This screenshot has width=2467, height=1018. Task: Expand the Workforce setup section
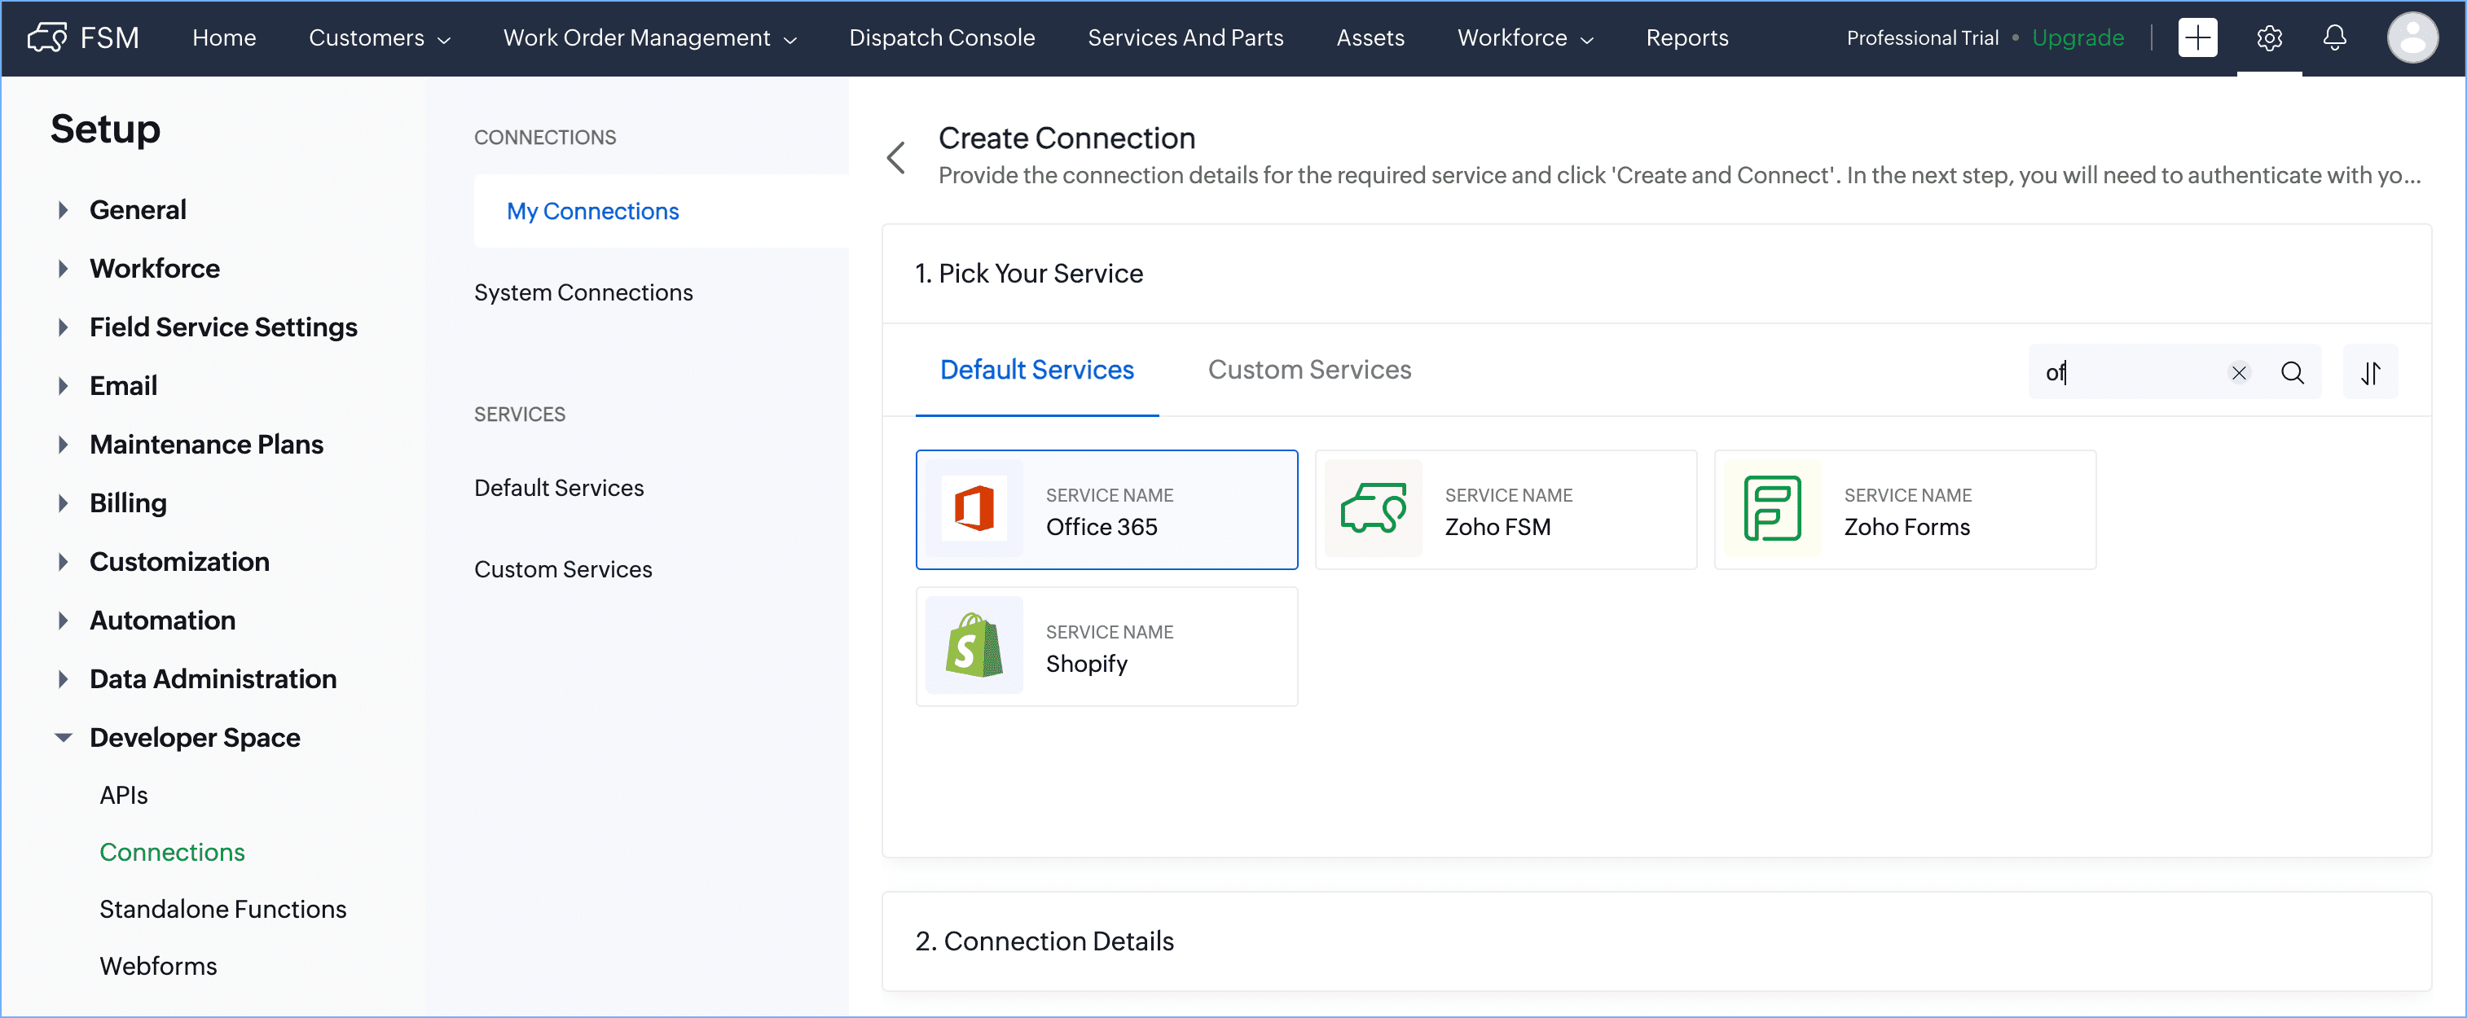pos(64,268)
